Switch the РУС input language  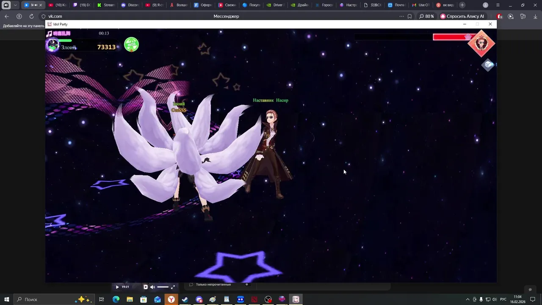(x=503, y=299)
